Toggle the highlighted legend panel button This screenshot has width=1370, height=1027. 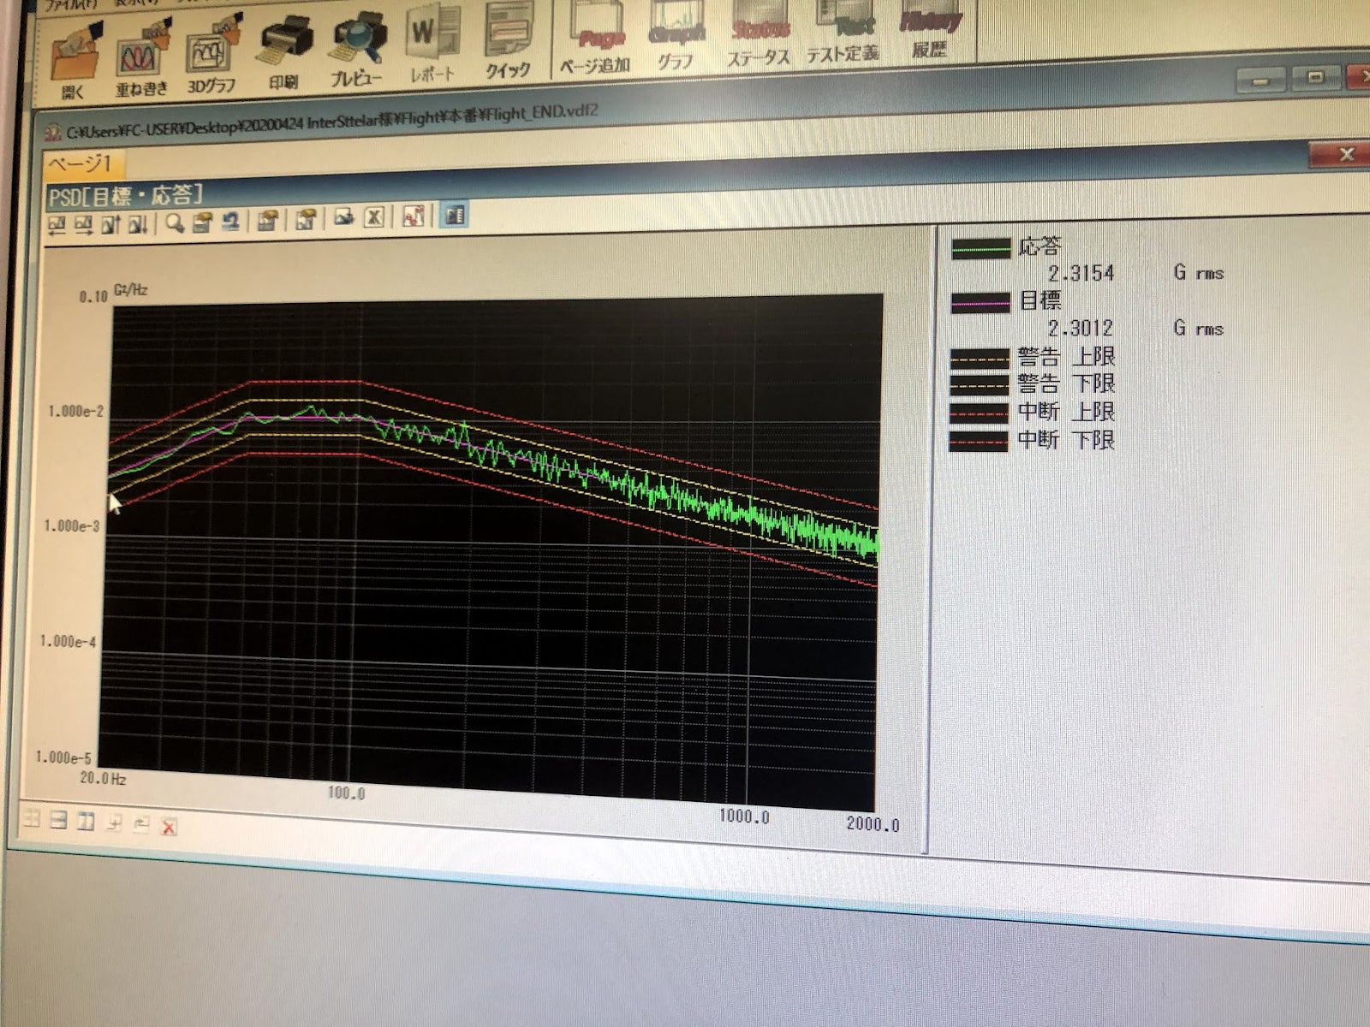[x=454, y=216]
